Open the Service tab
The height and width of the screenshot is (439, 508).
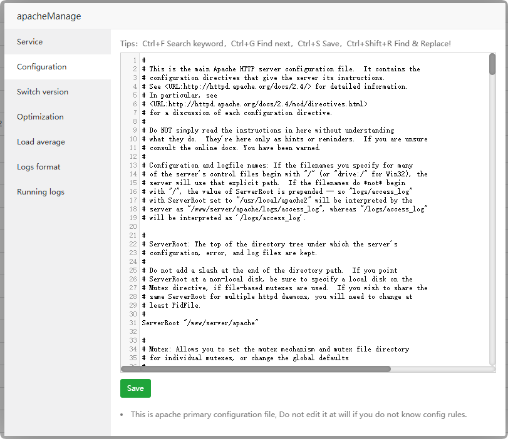pos(58,42)
